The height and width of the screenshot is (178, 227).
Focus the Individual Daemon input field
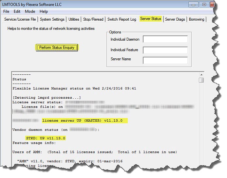point(165,39)
